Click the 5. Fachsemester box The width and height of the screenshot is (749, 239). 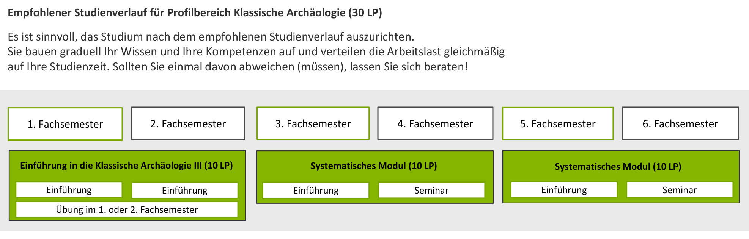pyautogui.click(x=557, y=123)
